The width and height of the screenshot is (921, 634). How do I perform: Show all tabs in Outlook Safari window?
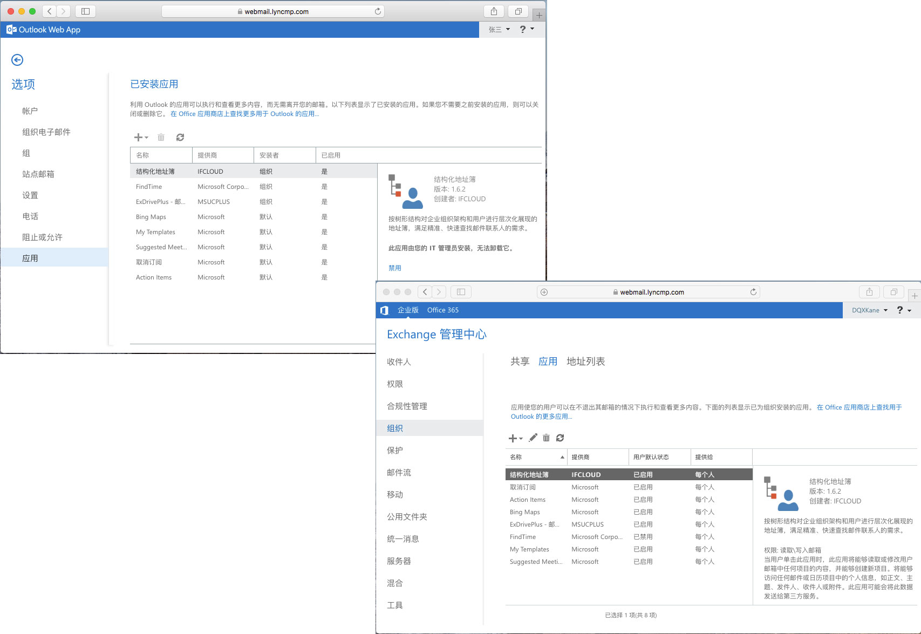pyautogui.click(x=519, y=11)
